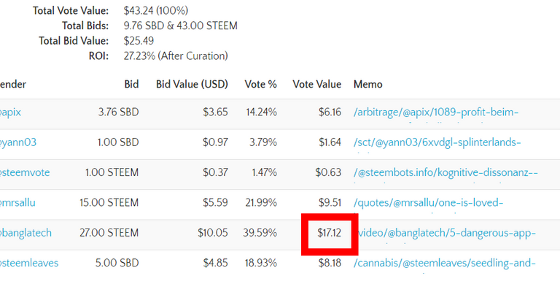This screenshot has height=284, width=560.
Task: Click the Bid Value (USD) column header
Action: point(192,85)
